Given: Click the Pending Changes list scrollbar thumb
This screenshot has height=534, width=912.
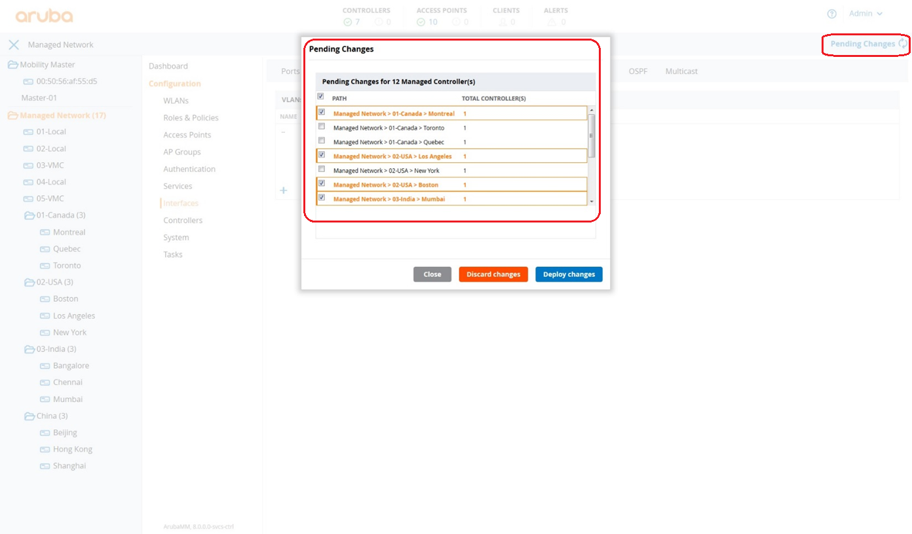Looking at the screenshot, I should click(x=592, y=136).
